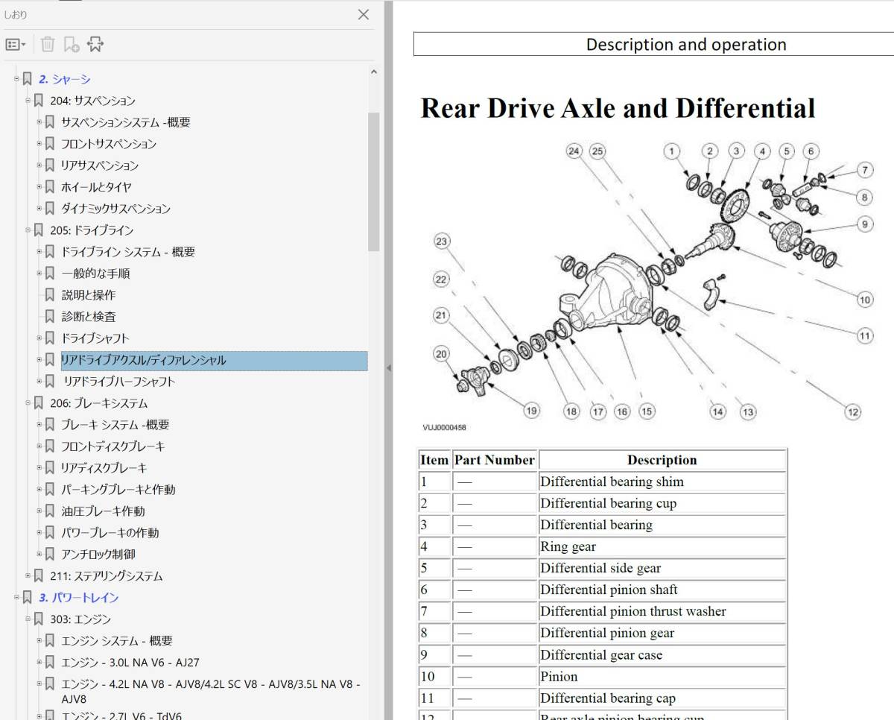Click the Ring gear table cell
This screenshot has height=720, width=894.
[x=662, y=546]
